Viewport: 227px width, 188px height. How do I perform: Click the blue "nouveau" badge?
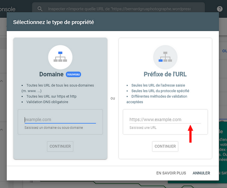(74, 74)
